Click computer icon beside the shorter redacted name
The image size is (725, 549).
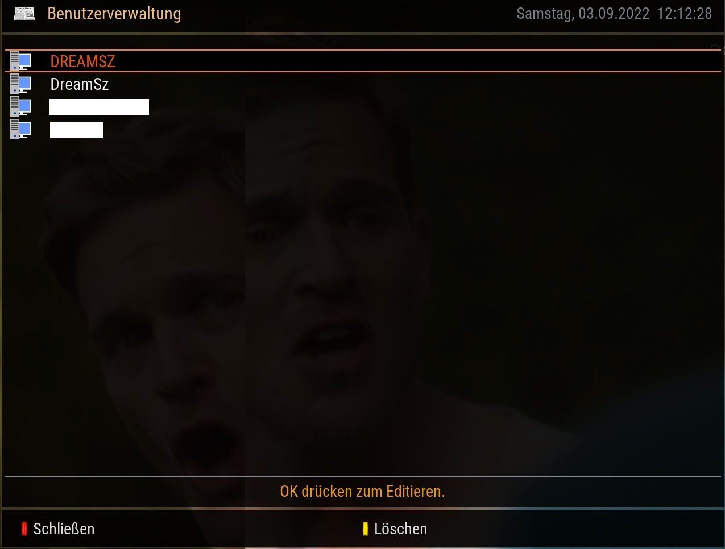[20, 129]
